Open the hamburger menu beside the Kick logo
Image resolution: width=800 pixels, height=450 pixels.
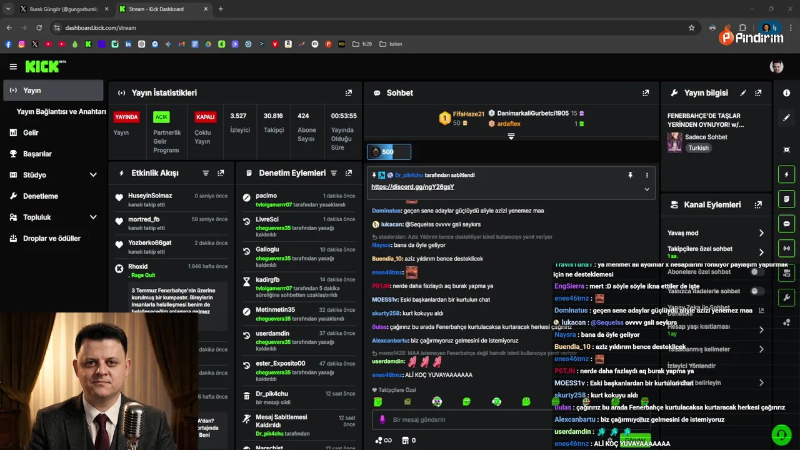[x=13, y=66]
